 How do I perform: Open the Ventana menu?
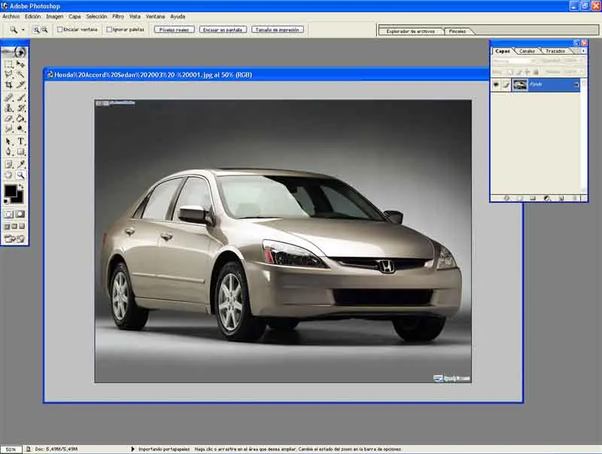coord(155,17)
